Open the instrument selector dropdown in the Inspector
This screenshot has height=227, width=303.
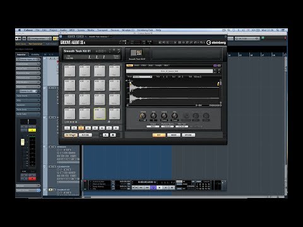point(28,91)
